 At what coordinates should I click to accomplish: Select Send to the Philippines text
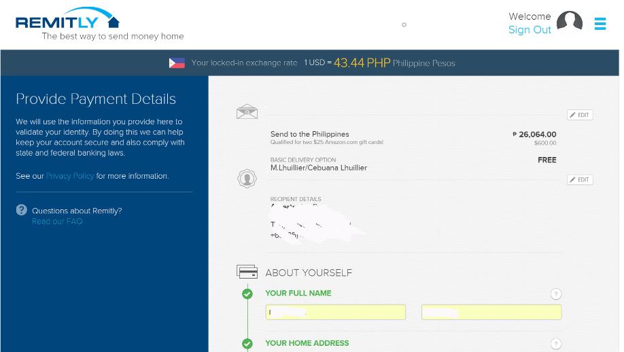pos(309,134)
